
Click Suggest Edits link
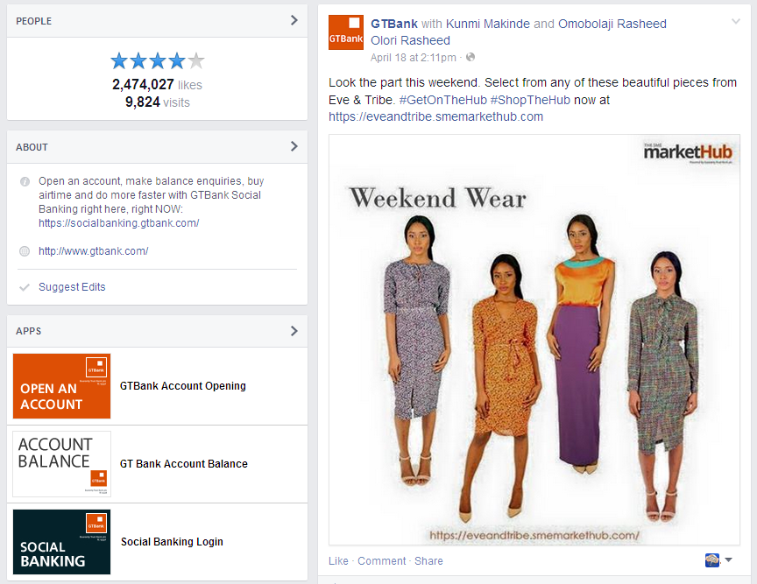click(72, 286)
